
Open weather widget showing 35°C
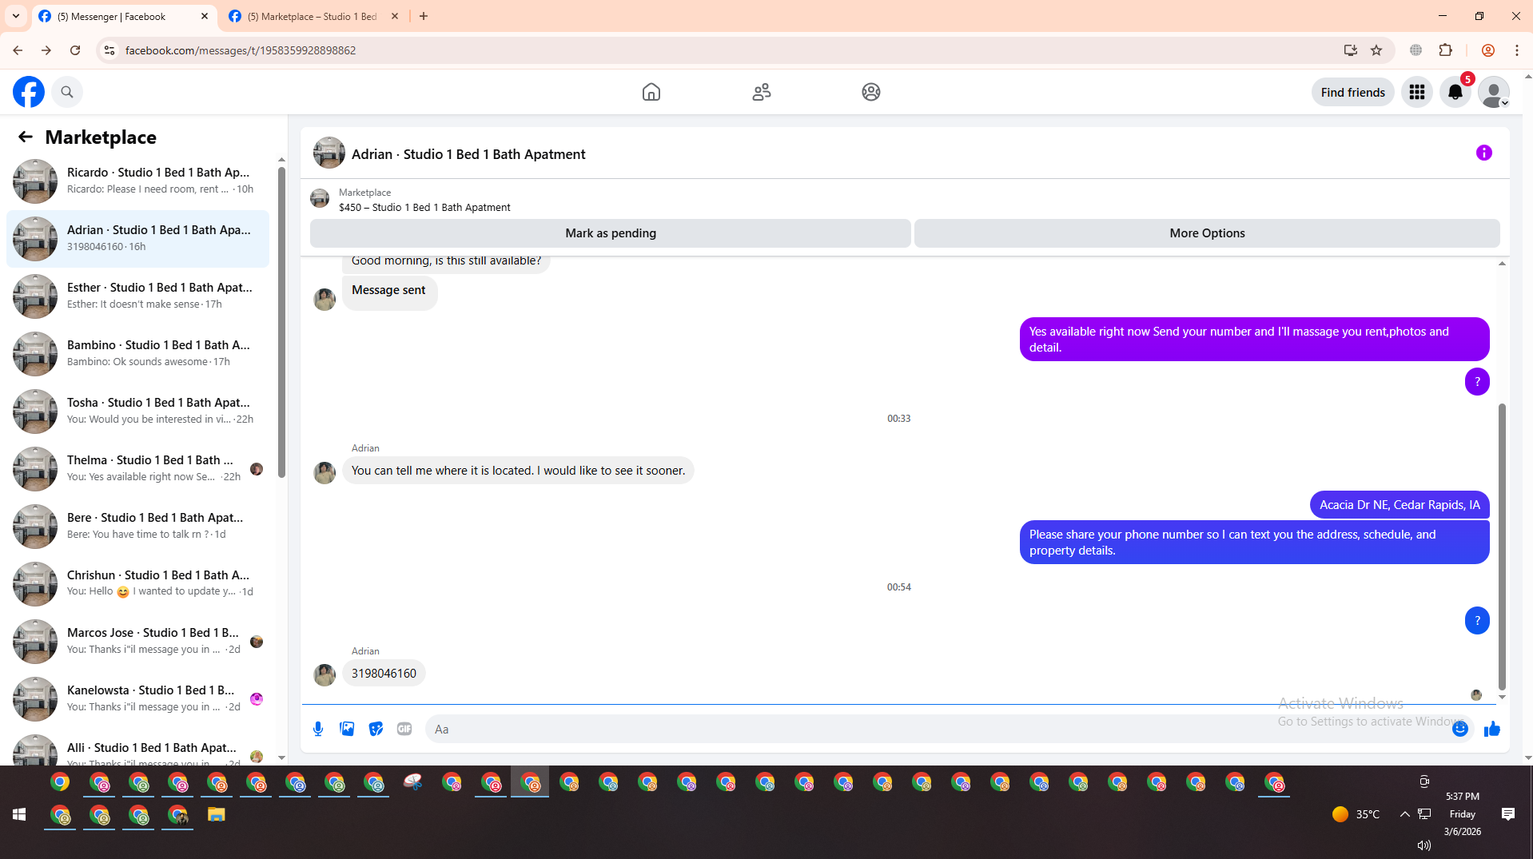pos(1356,814)
